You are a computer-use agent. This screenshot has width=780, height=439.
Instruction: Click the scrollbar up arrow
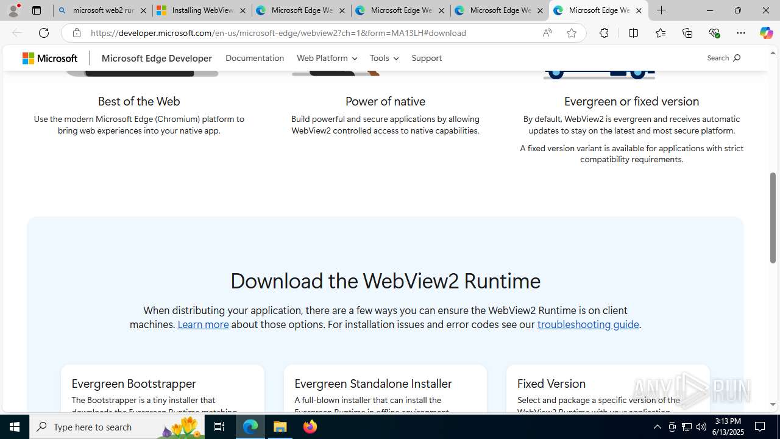(x=773, y=53)
